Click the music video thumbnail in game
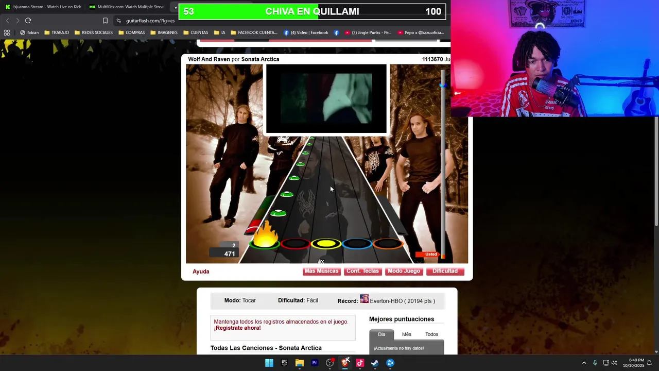The height and width of the screenshot is (371, 659). (x=326, y=98)
